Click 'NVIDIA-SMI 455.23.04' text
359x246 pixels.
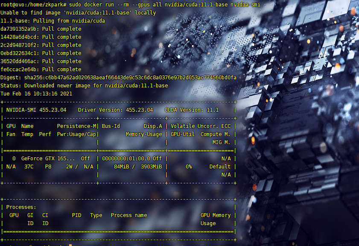click(36, 110)
